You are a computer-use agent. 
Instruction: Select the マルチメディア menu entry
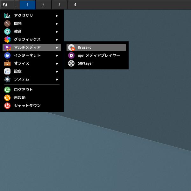32,47
